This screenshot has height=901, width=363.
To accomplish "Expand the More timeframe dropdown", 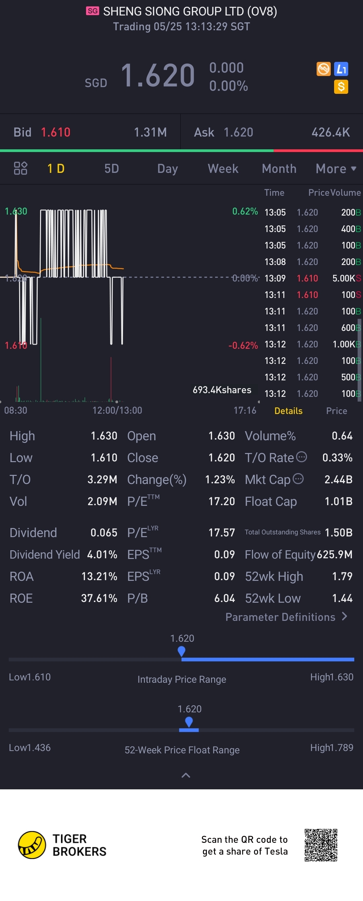I will click(x=336, y=168).
